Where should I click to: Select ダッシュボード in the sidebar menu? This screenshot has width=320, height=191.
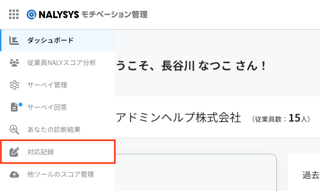pos(51,40)
